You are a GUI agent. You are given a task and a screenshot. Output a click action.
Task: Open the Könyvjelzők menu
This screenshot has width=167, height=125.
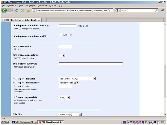coord(42,5)
